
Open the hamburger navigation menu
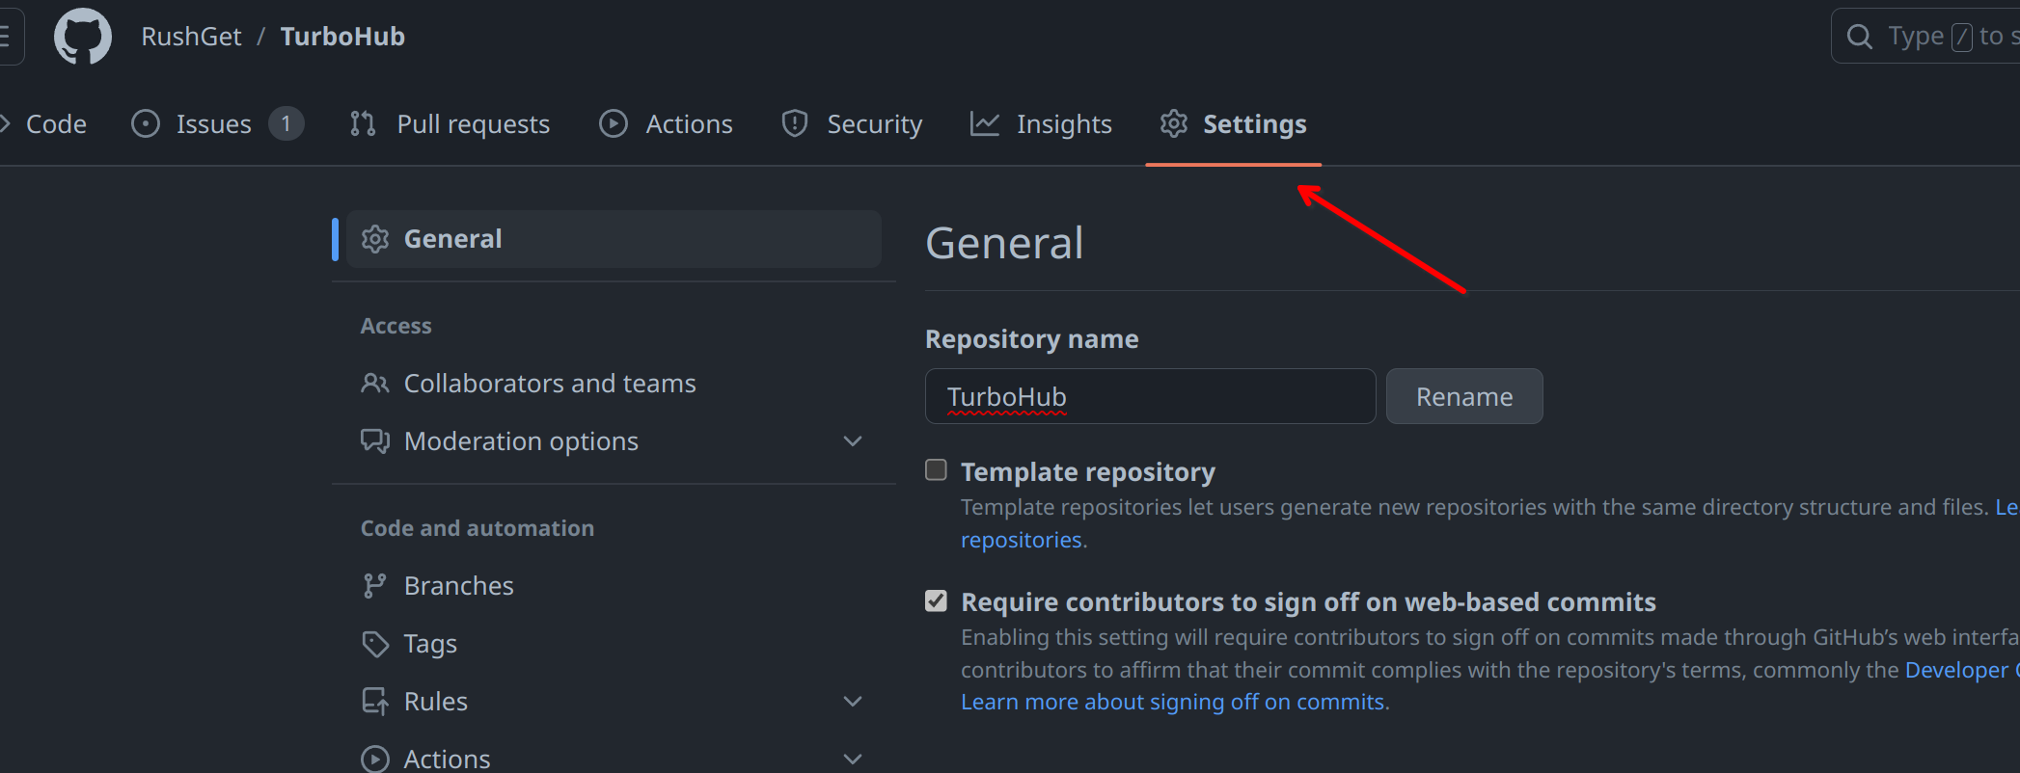coord(8,37)
